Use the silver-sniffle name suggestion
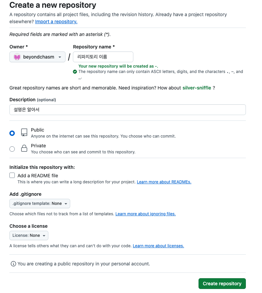Image resolution: width=262 pixels, height=293 pixels. click(196, 88)
